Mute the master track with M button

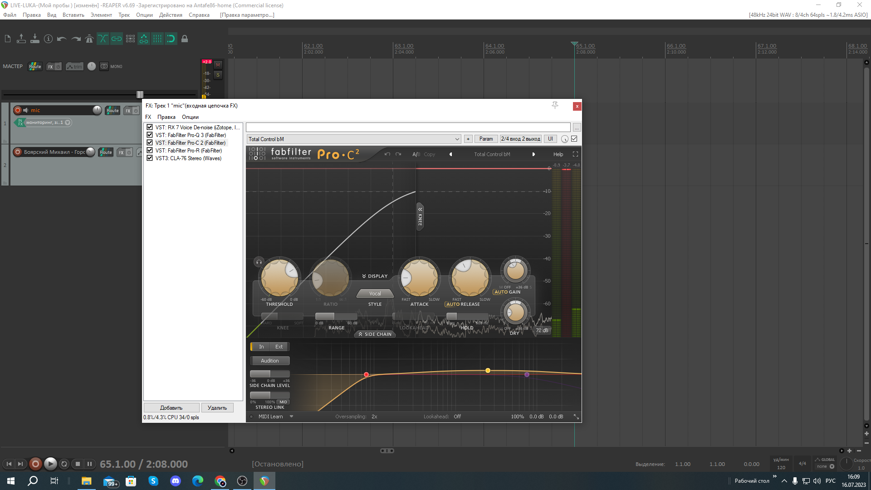pos(218,65)
